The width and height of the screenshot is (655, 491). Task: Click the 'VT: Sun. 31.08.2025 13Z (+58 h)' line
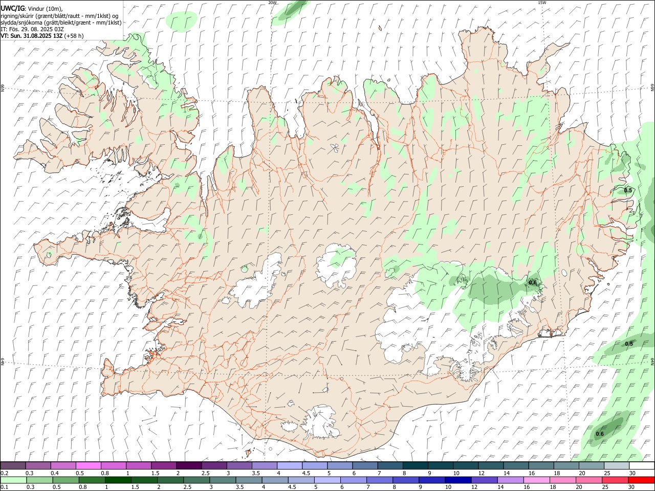point(42,36)
